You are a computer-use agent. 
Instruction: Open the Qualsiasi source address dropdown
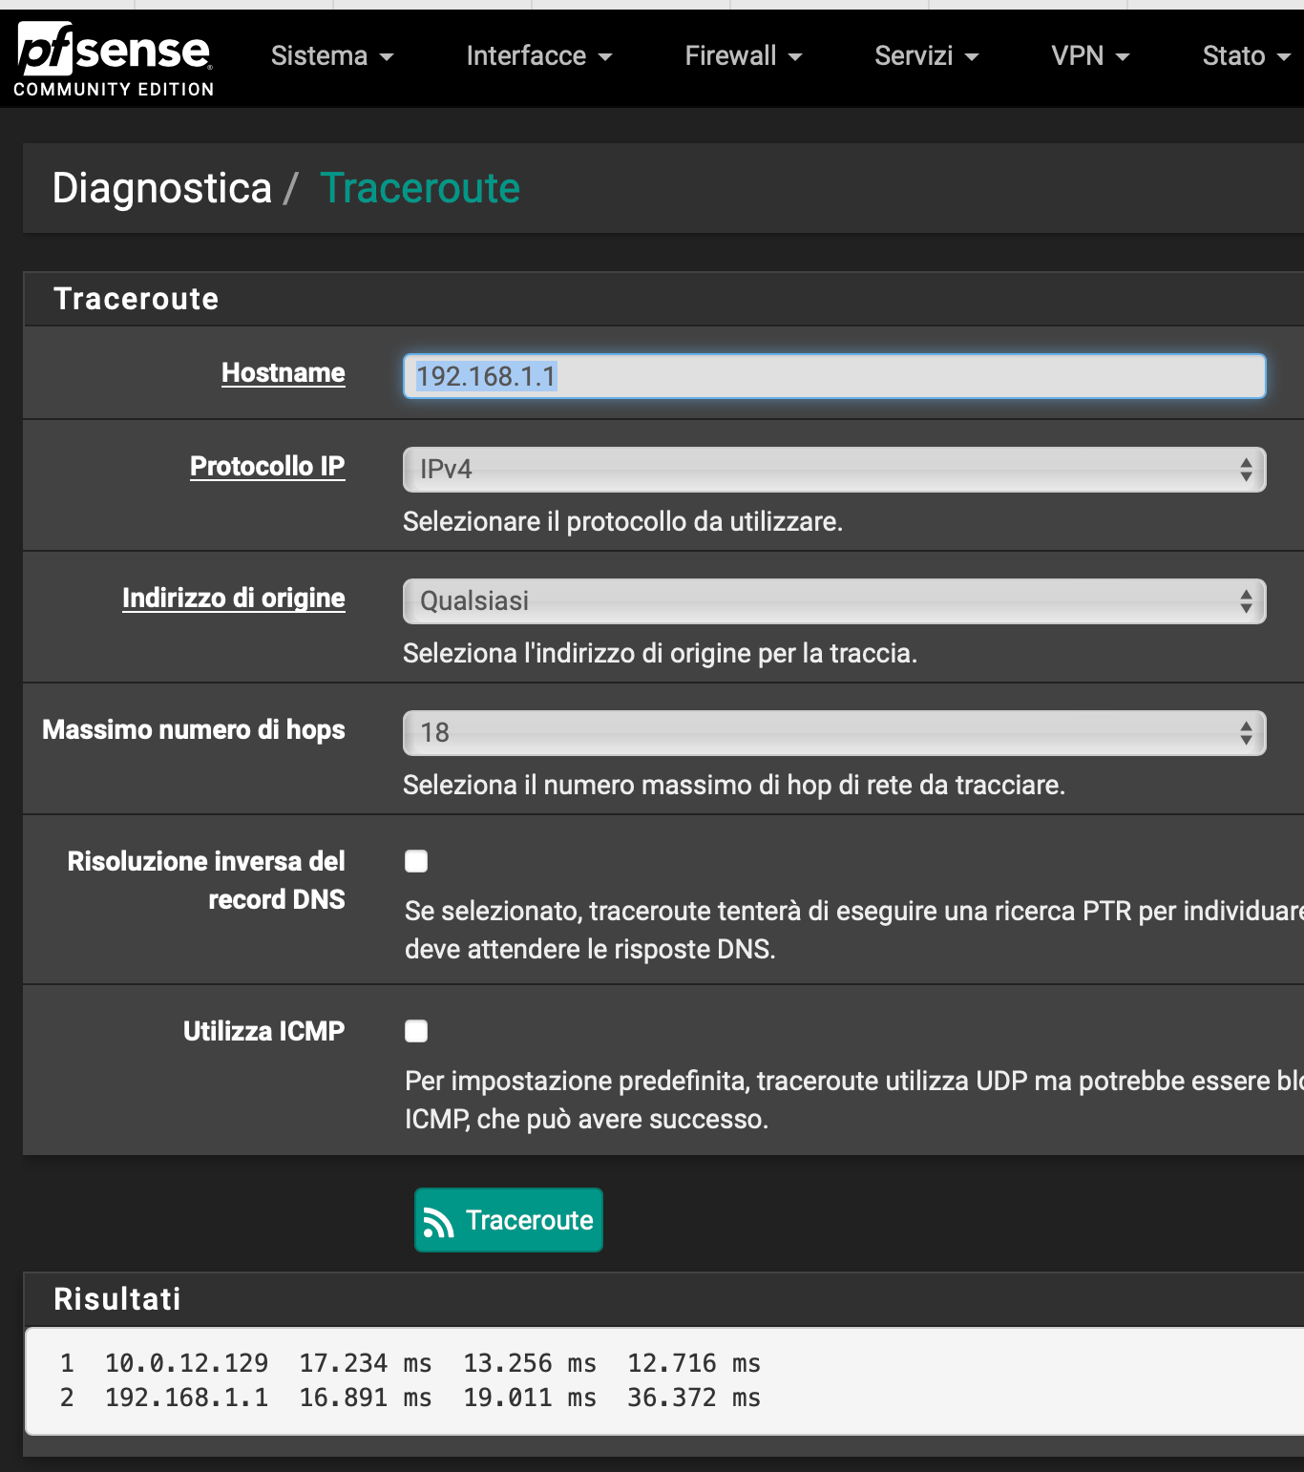(x=834, y=601)
